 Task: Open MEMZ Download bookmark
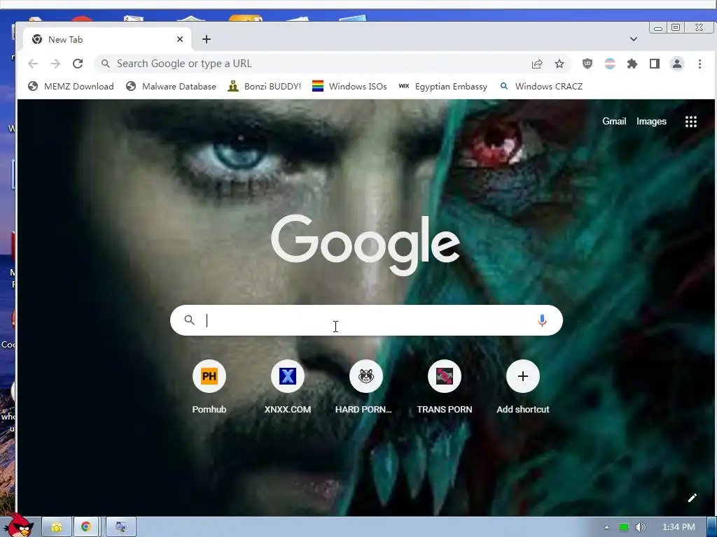(x=71, y=86)
